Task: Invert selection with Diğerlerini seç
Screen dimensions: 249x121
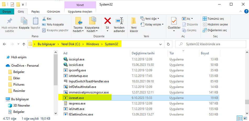Action: click(215, 30)
